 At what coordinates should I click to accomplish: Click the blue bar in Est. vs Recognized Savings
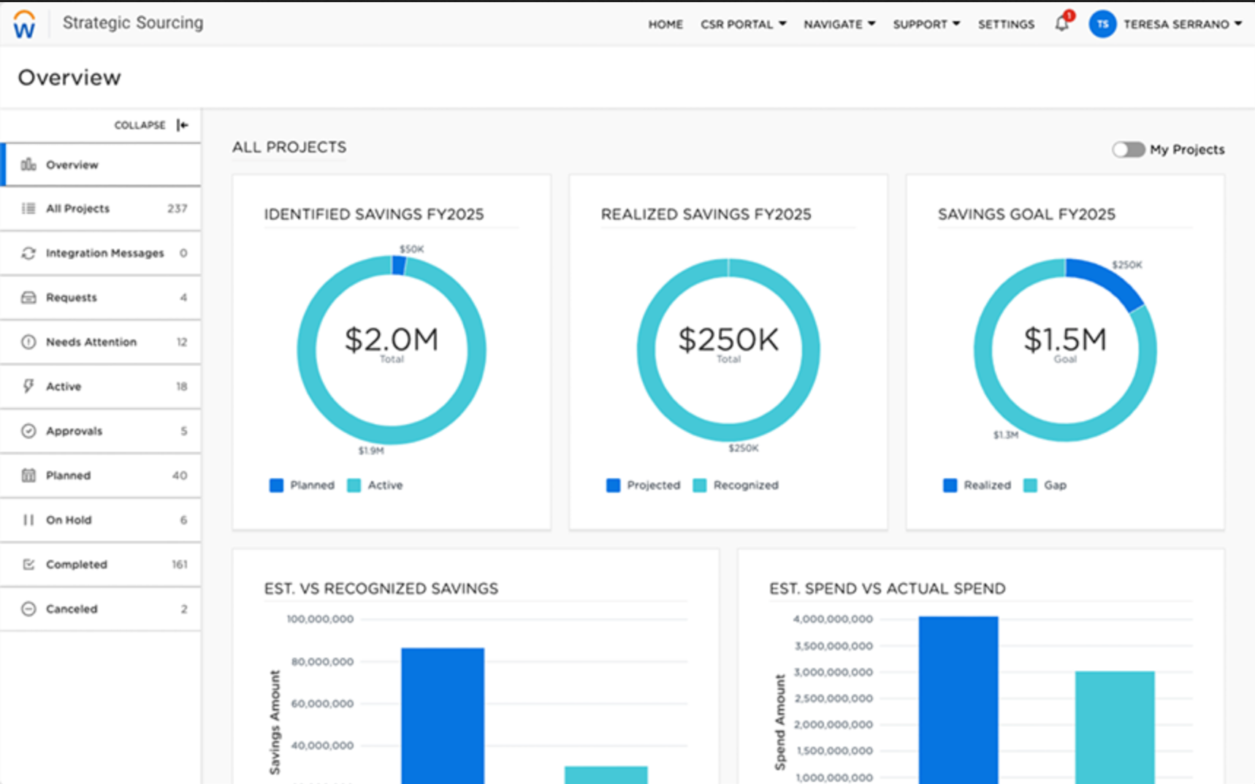443,715
